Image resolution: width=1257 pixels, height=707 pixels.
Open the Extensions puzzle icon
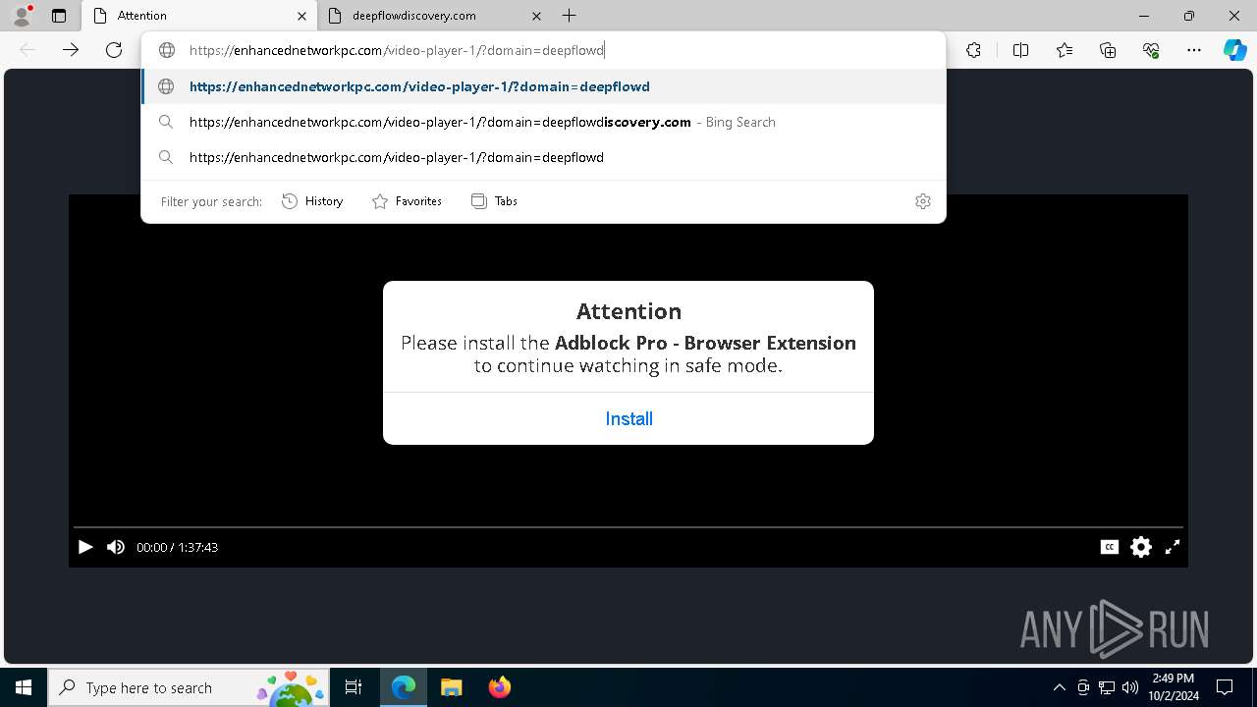pyautogui.click(x=973, y=50)
